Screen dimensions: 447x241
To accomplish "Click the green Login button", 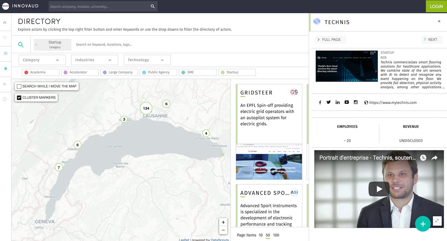I will pyautogui.click(x=436, y=6).
